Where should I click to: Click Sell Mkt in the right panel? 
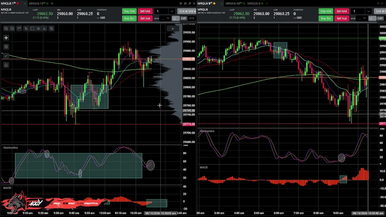[342, 11]
